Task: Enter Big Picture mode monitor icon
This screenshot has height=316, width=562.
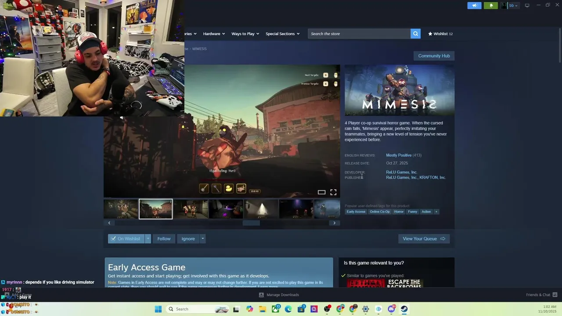Action: coord(527,5)
